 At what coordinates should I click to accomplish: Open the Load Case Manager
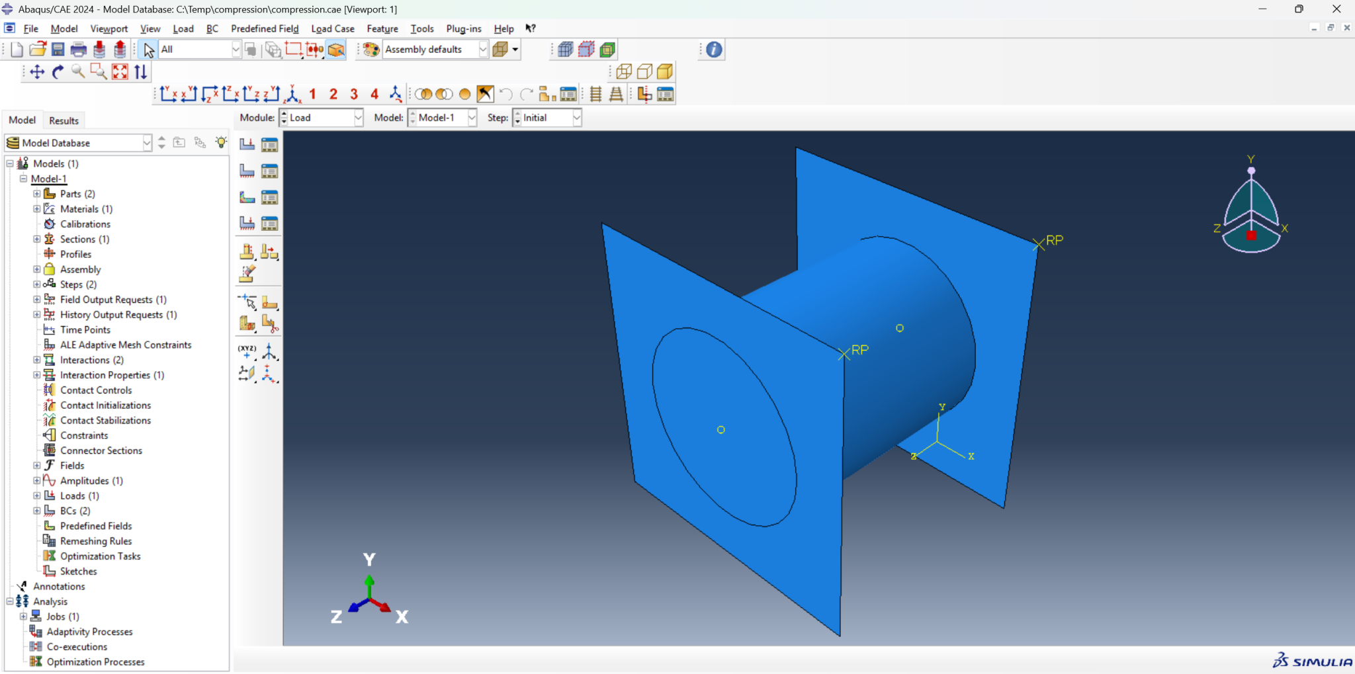coord(269,223)
